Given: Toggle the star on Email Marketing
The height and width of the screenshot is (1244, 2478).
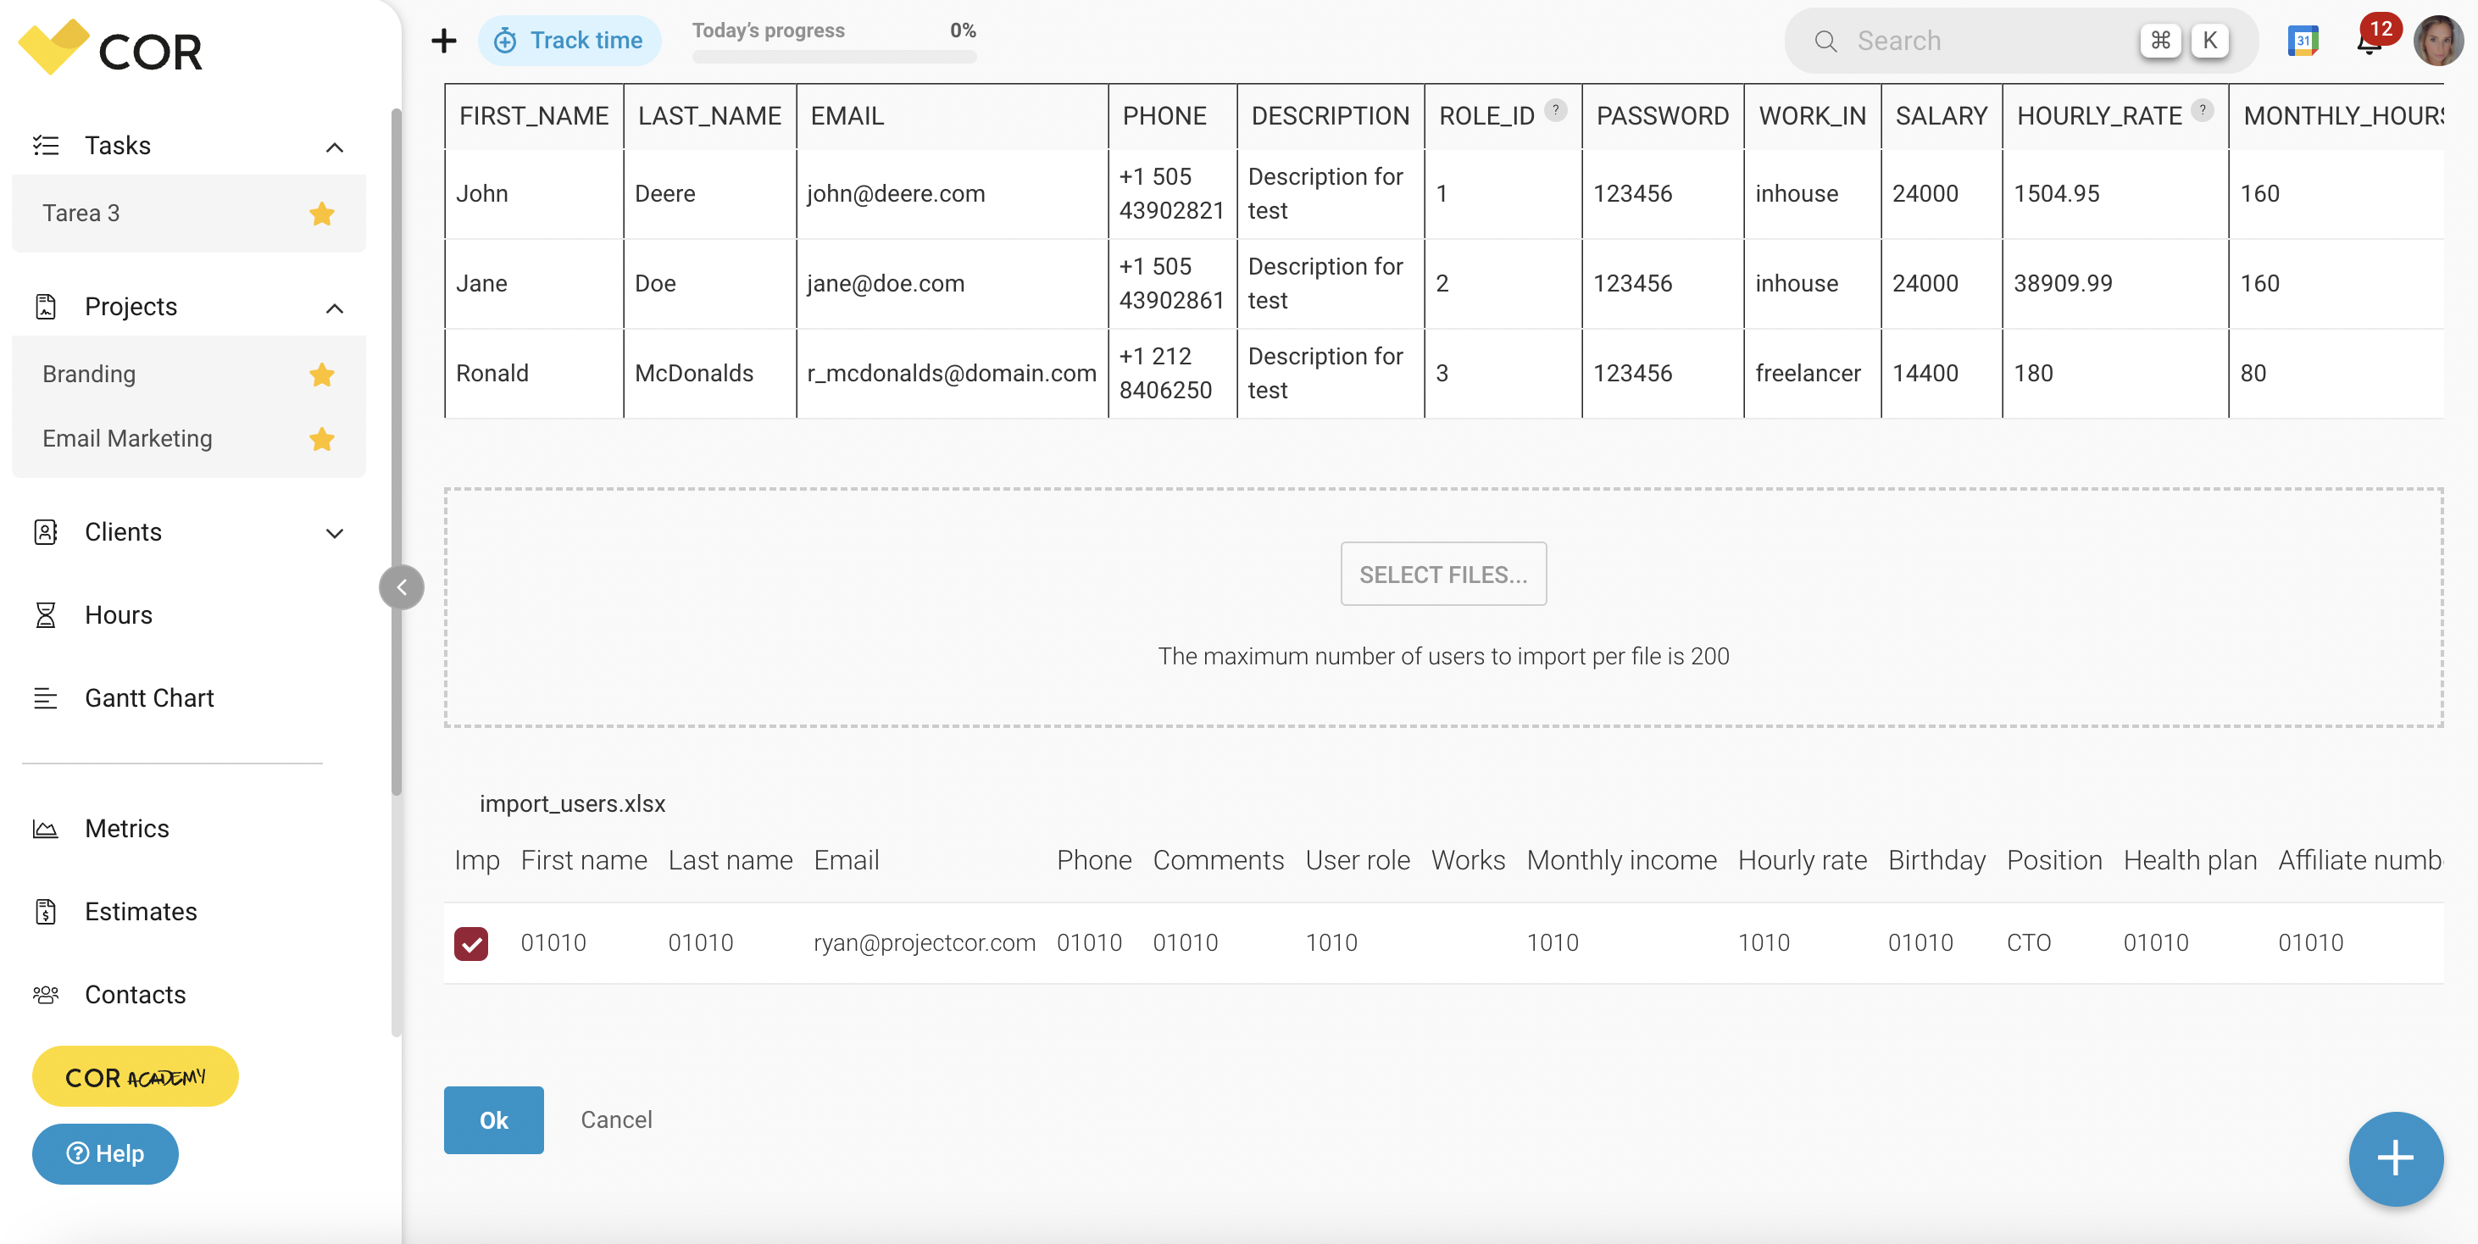Looking at the screenshot, I should tap(322, 439).
